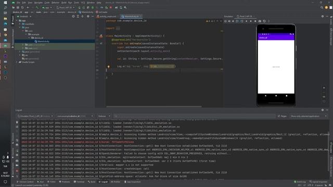This screenshot has width=333, height=187.
Task: Open the Verbose log level dropdown
Action: tap(104, 116)
